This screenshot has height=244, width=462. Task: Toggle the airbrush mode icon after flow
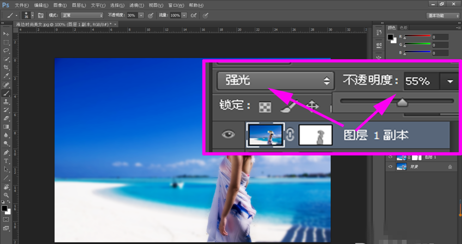[x=193, y=15]
